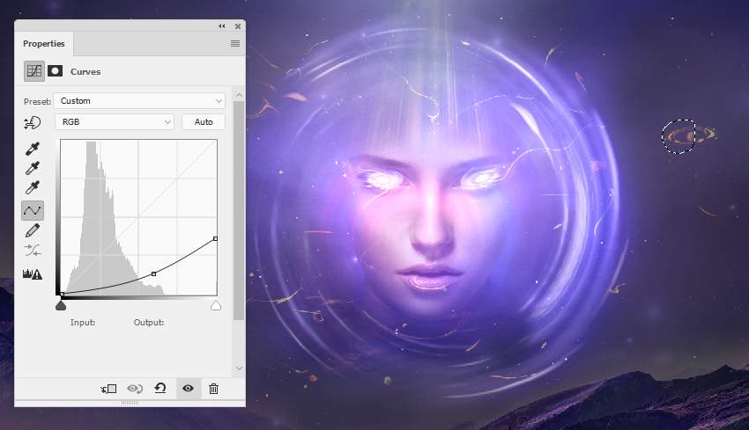Click the Input value label
This screenshot has height=430, width=749.
83,322
